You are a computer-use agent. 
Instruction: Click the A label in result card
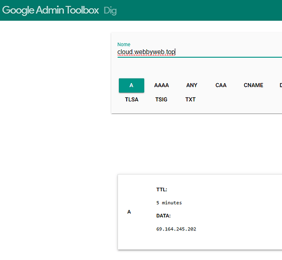(129, 212)
